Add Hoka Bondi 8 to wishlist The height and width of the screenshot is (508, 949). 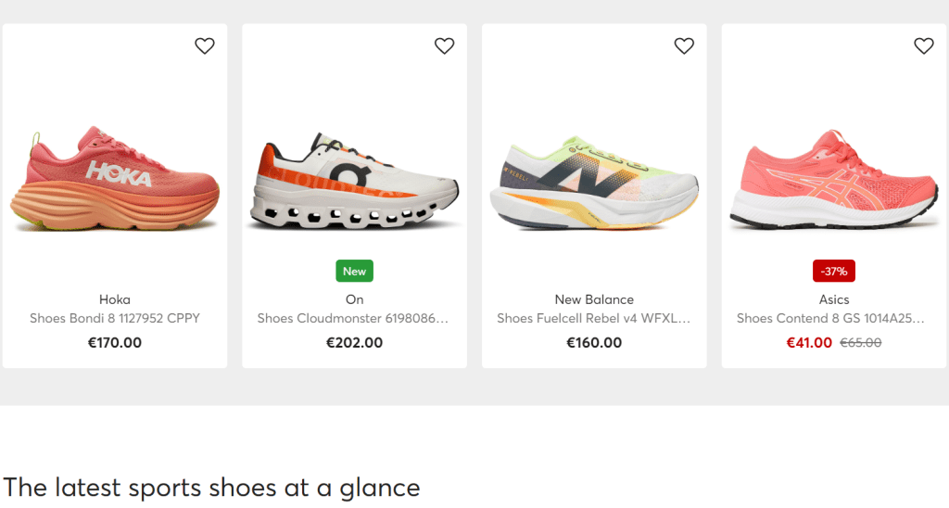205,46
